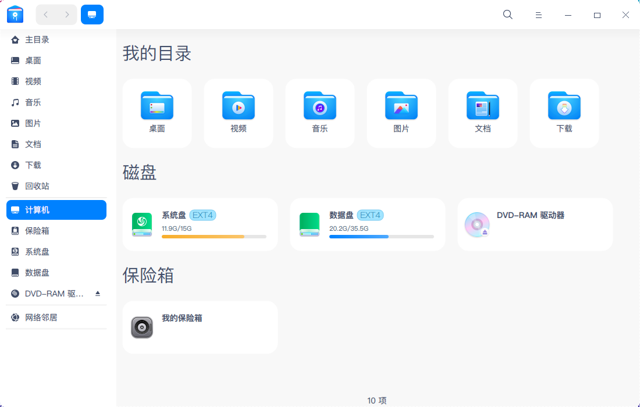Open the 桌面 folder card

coord(157,113)
